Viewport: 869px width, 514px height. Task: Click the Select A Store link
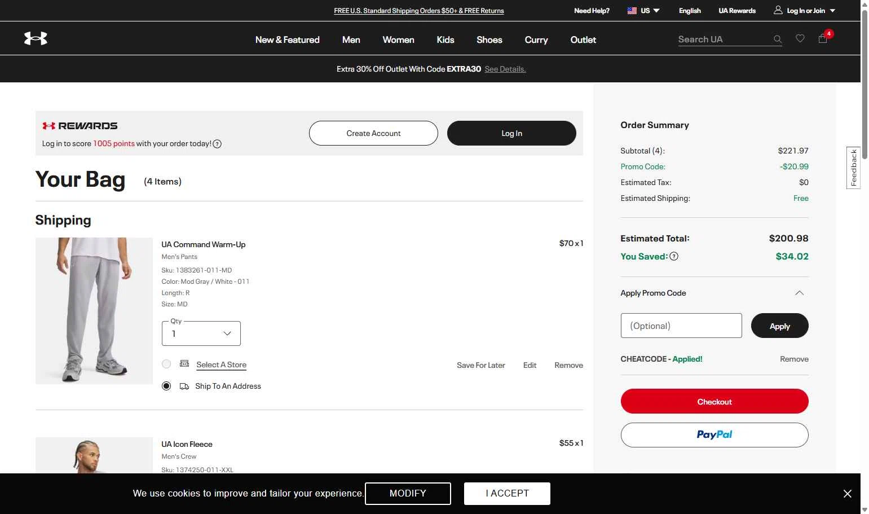[221, 364]
